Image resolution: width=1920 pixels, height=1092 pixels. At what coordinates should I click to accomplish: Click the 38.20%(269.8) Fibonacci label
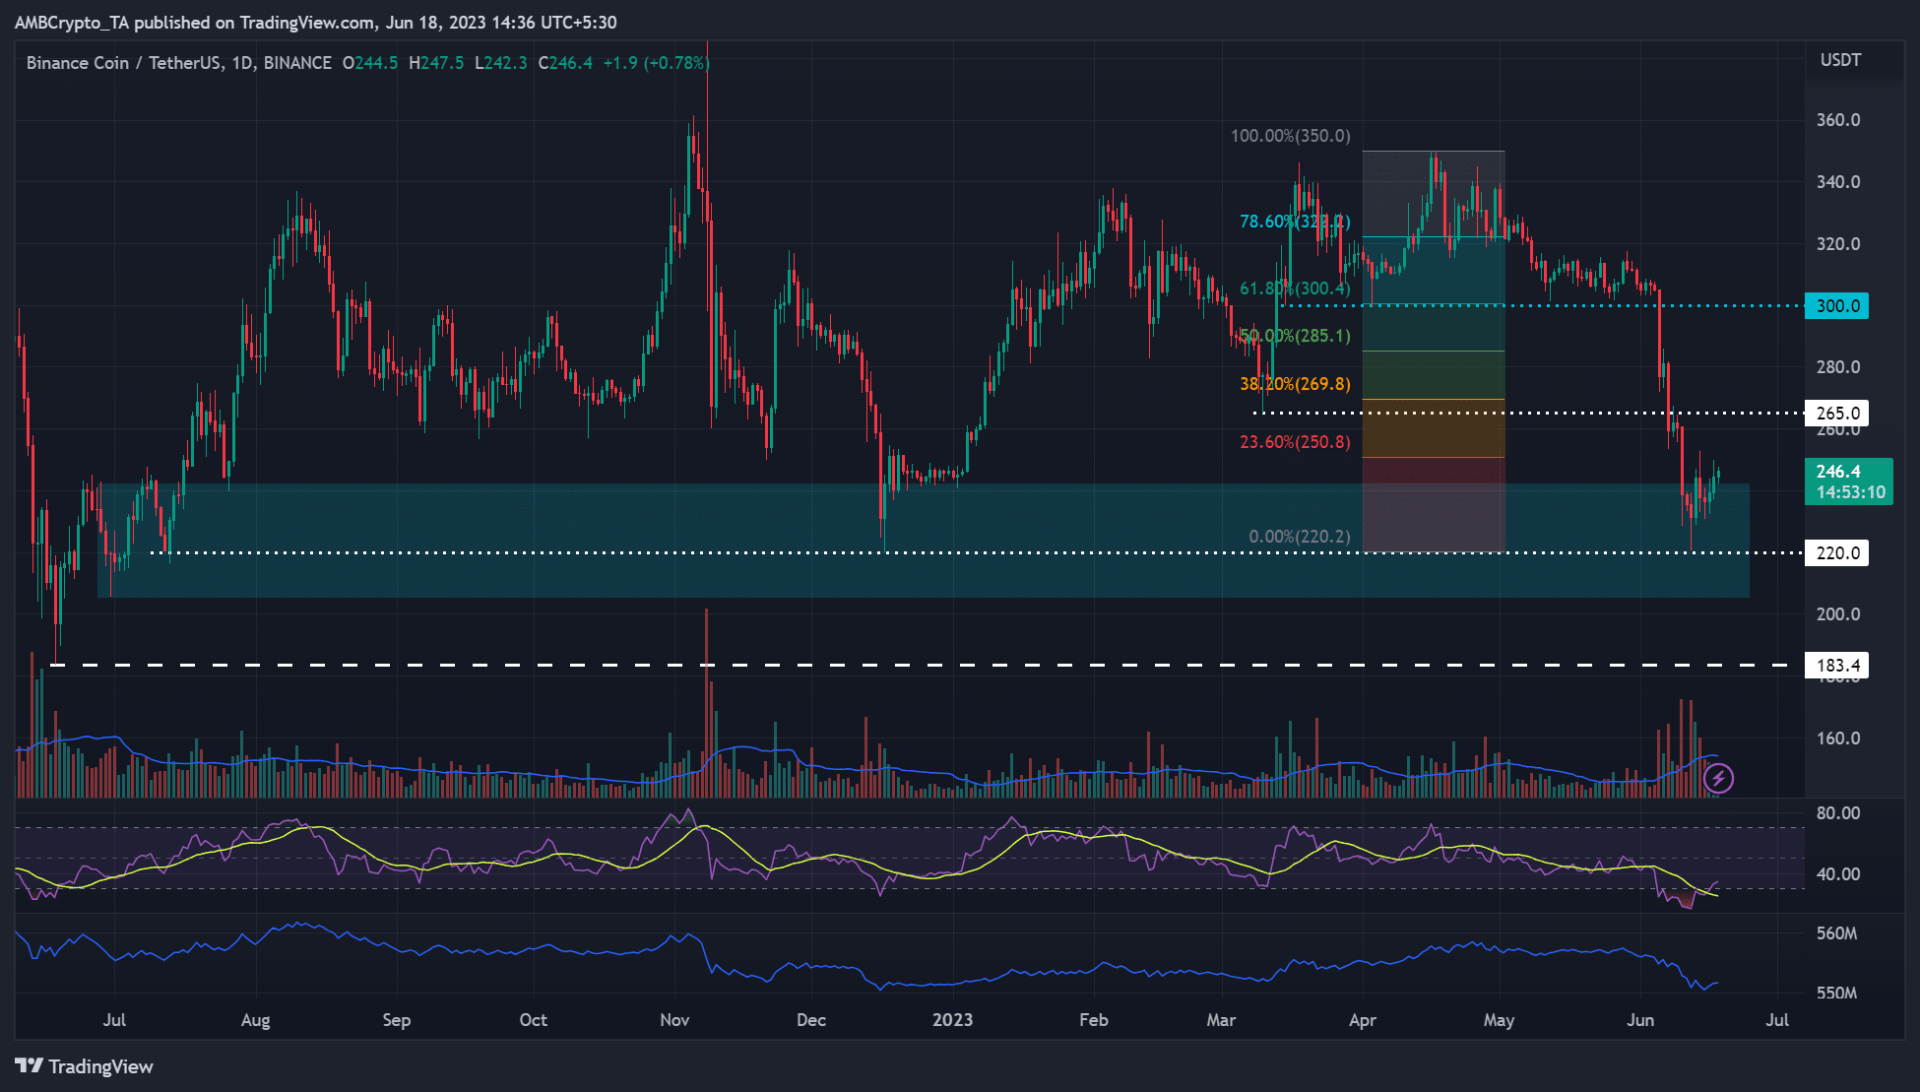coord(1295,384)
